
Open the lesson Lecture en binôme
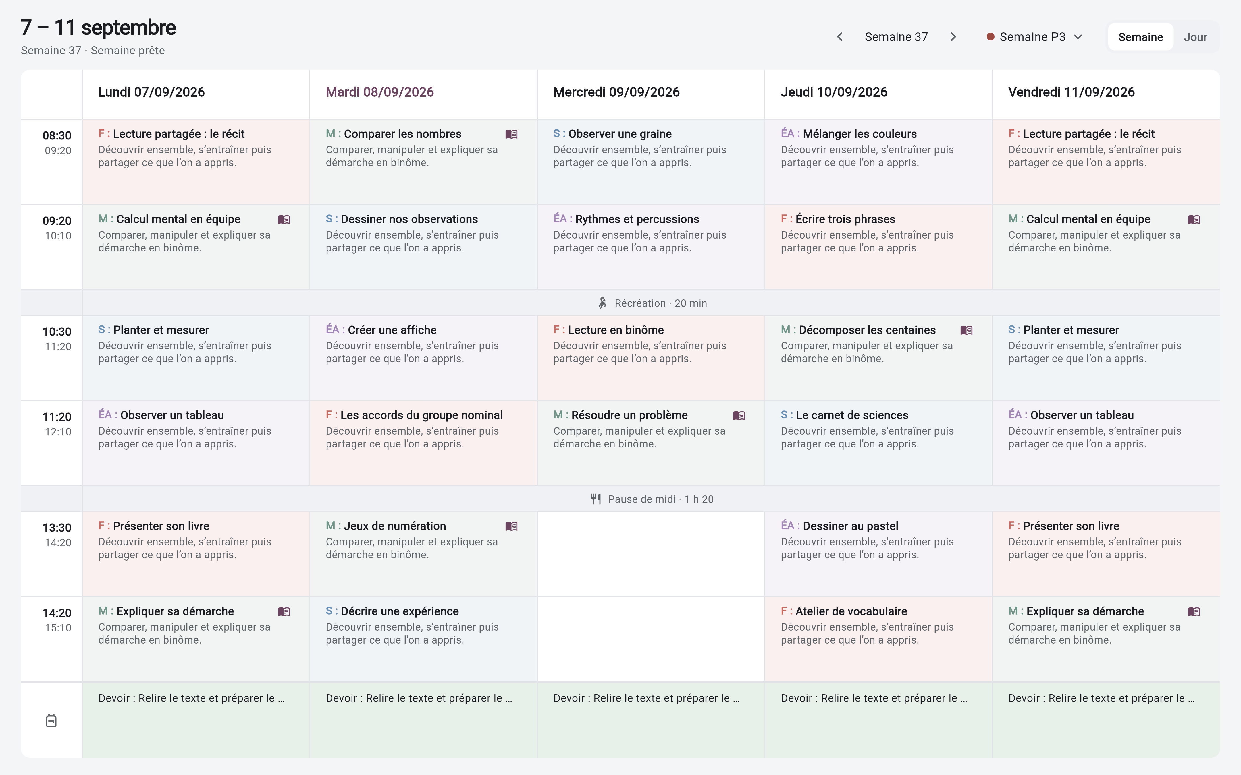[x=651, y=358]
